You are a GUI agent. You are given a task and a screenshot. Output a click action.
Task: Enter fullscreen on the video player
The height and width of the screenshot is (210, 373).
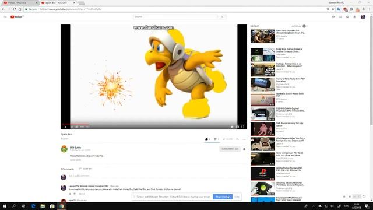242,127
